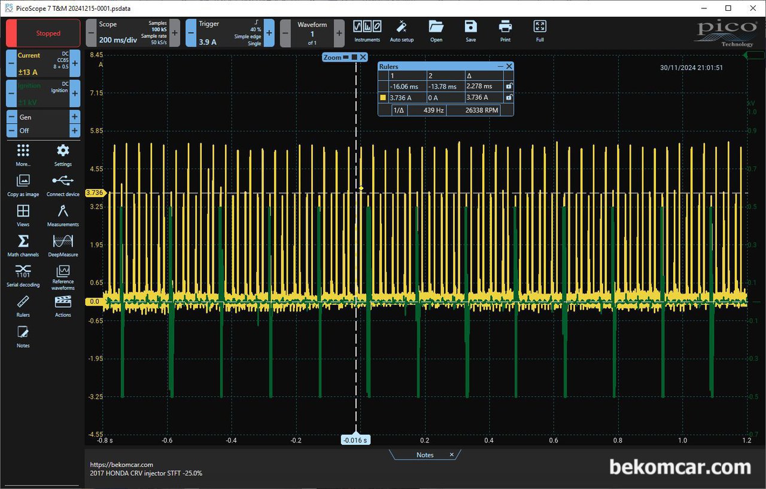Open the Connect device panel

click(63, 185)
